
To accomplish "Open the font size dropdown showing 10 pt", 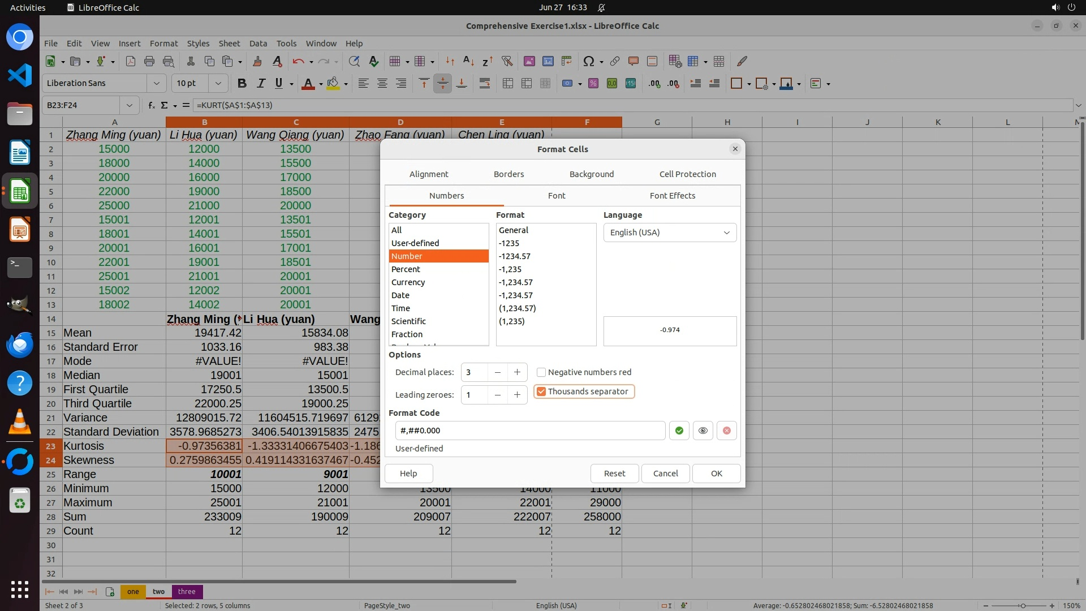I will (218, 83).
